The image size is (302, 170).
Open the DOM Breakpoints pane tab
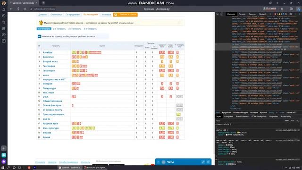point(259,117)
